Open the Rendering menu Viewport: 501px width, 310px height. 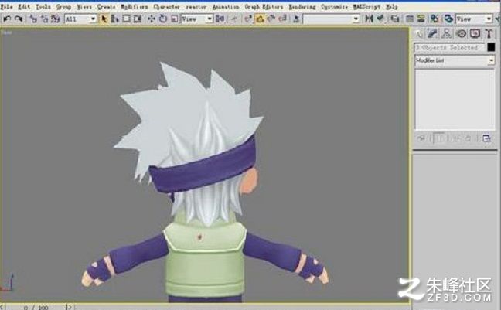click(x=302, y=7)
